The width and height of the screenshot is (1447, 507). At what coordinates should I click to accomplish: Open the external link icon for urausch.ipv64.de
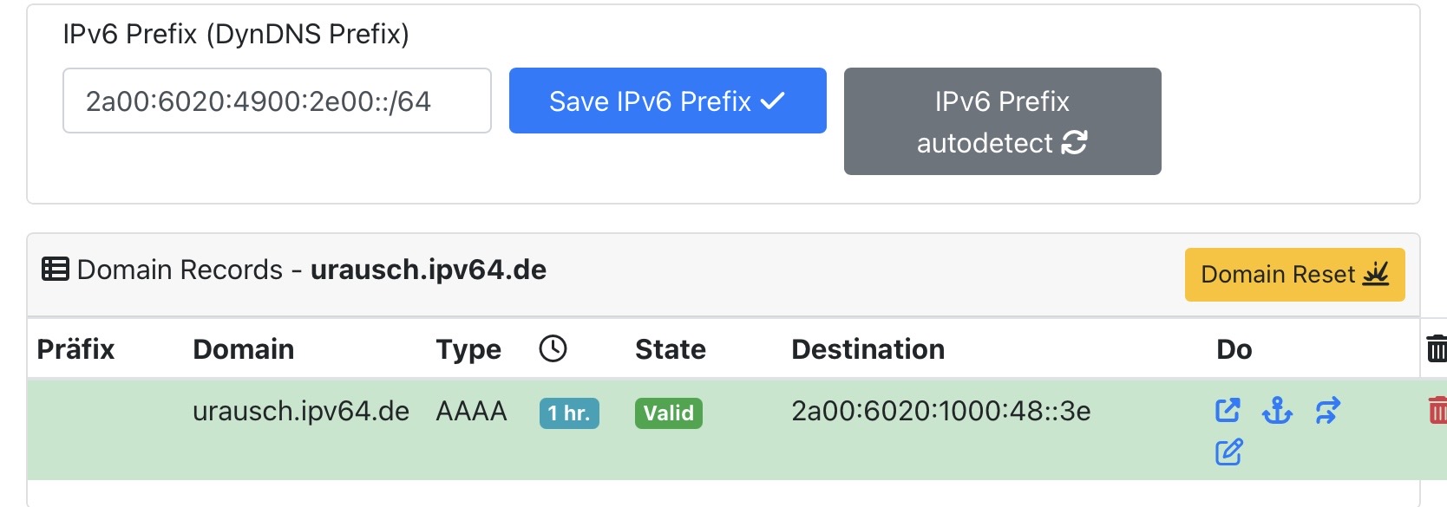point(1228,410)
